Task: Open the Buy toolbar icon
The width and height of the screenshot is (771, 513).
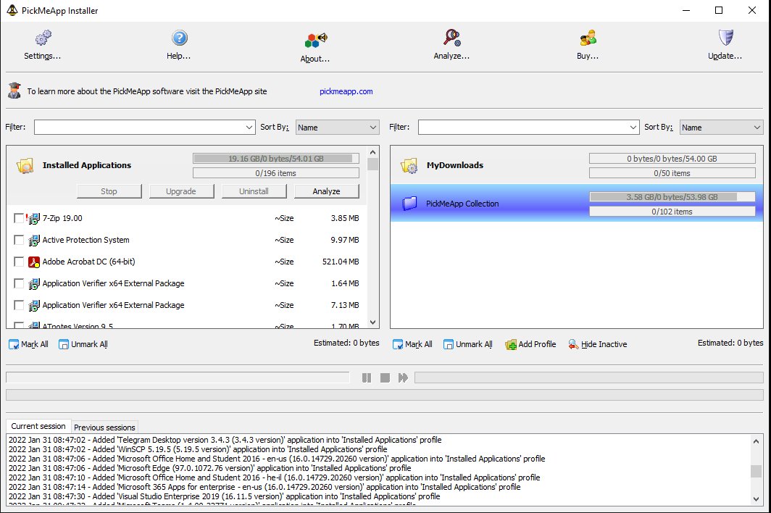Action: 588,38
